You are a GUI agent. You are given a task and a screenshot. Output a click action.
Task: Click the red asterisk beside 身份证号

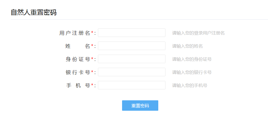[92, 58]
